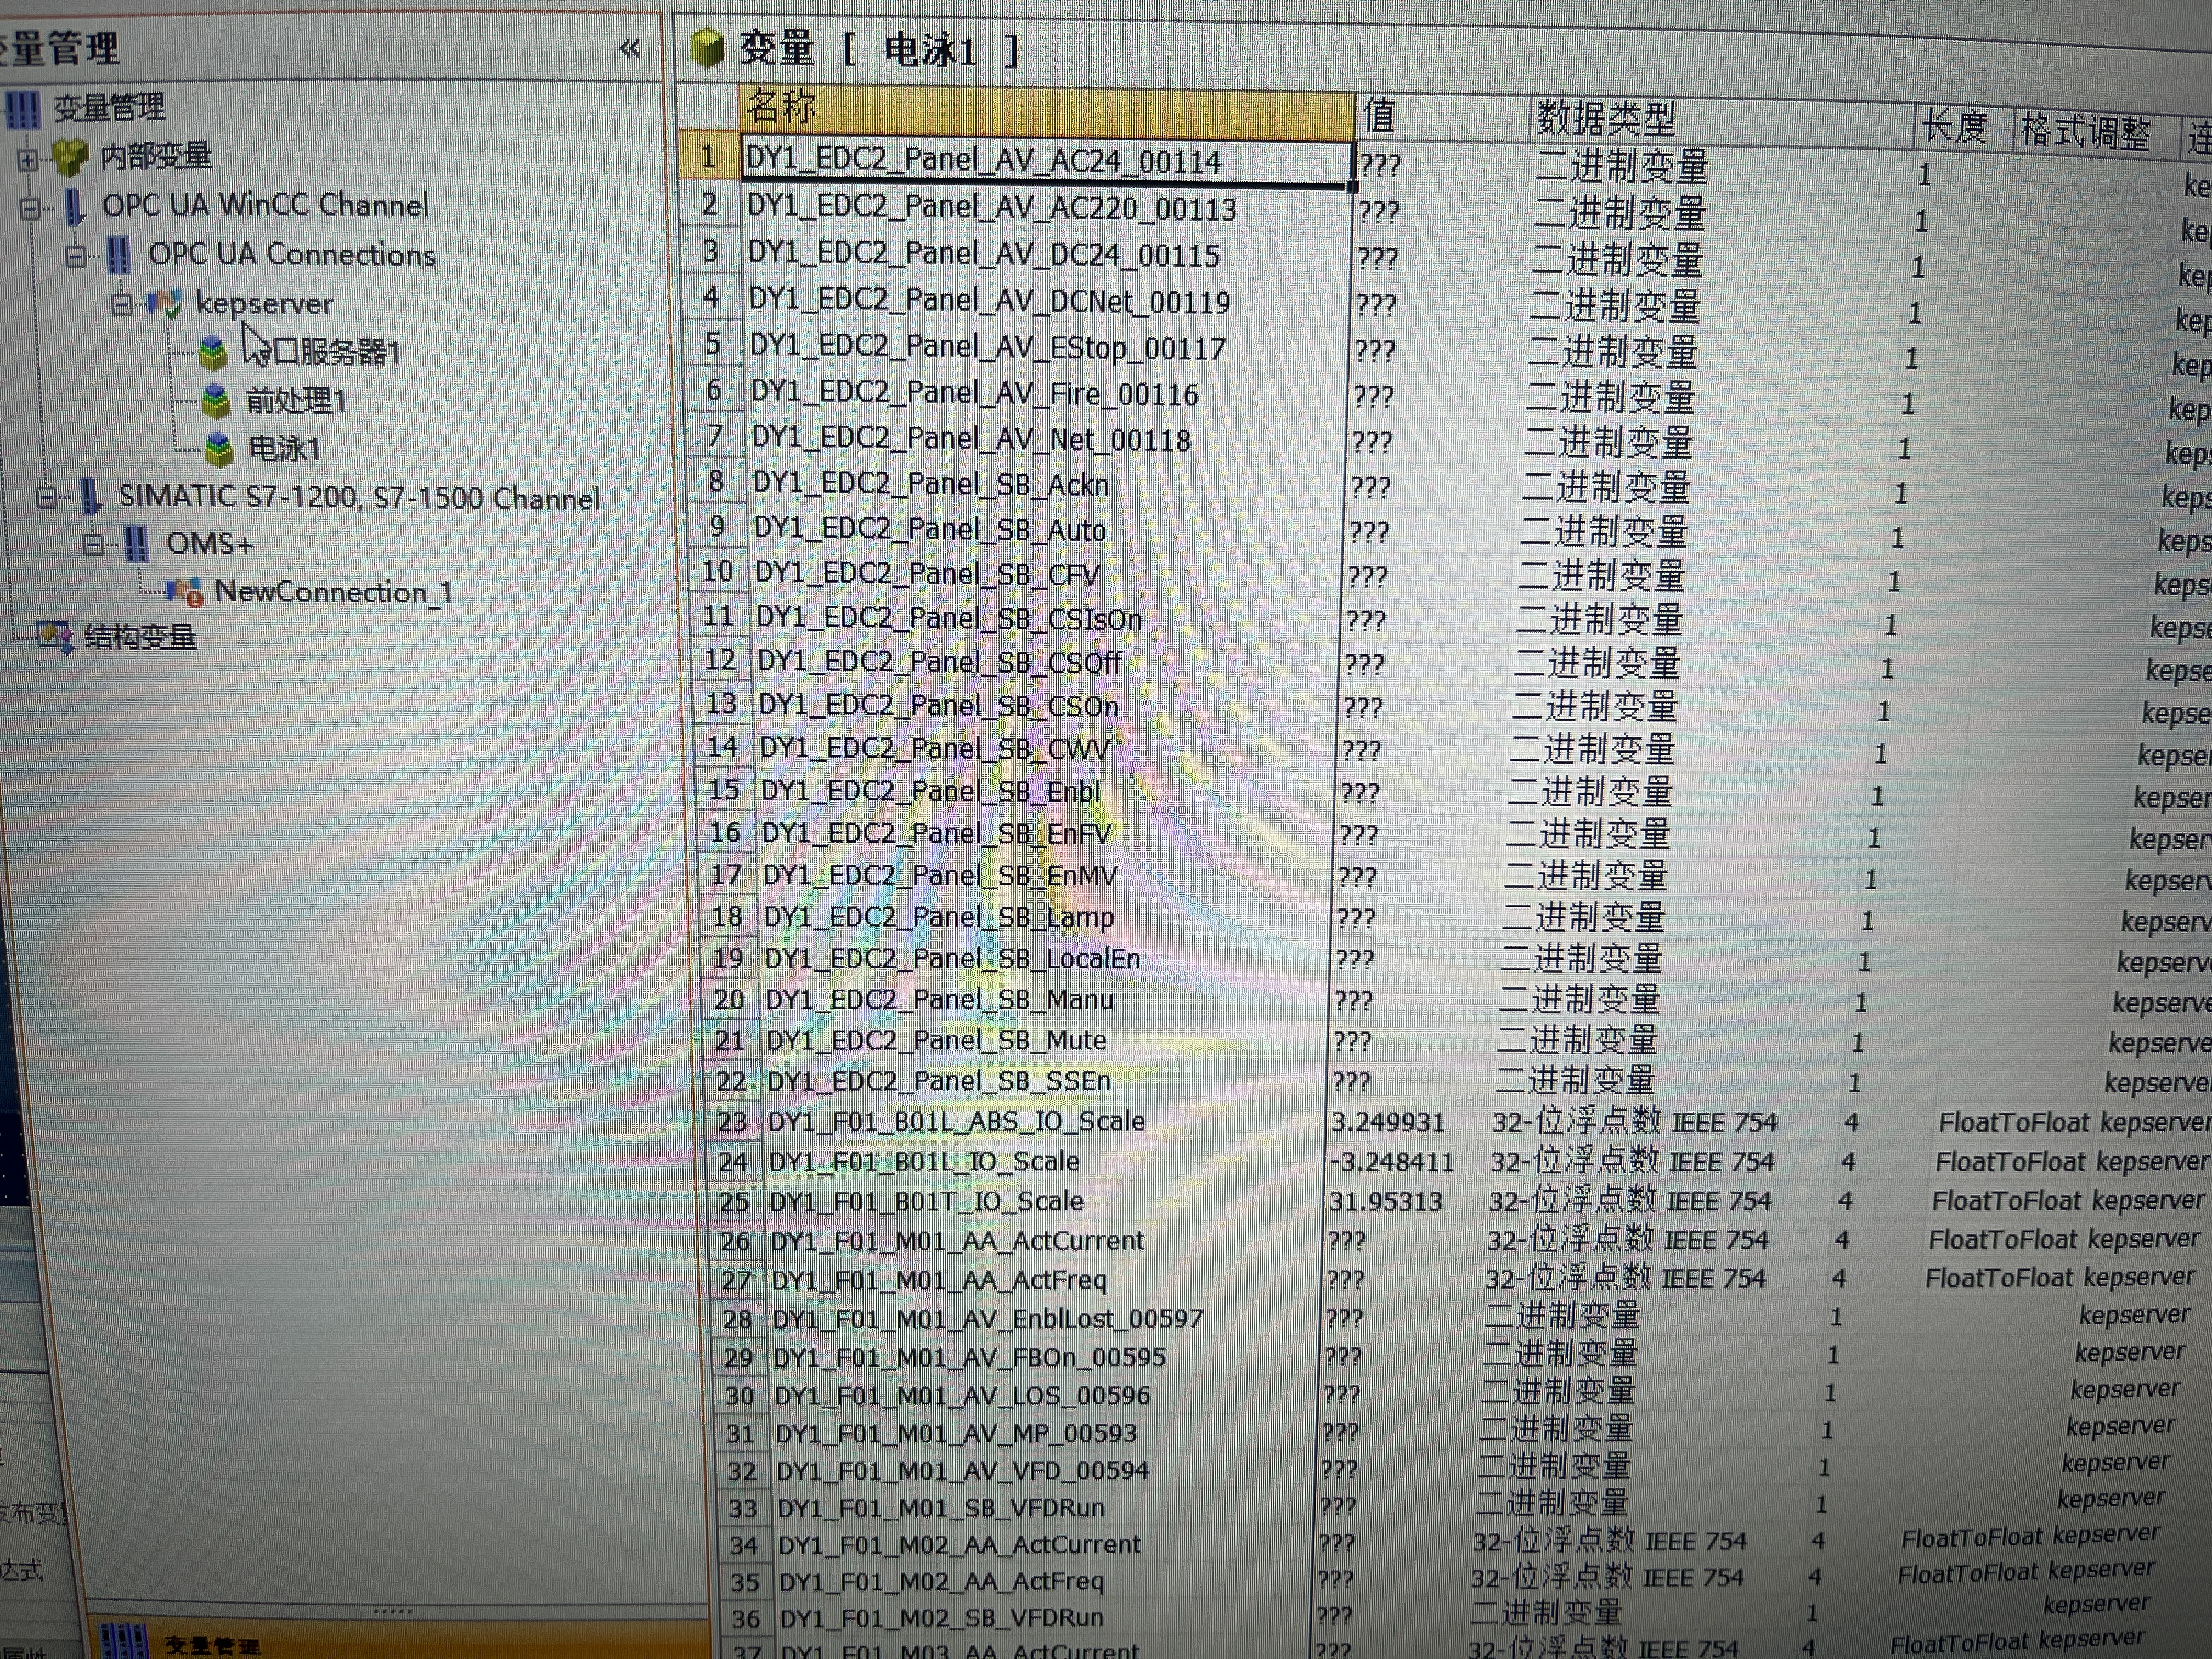This screenshot has height=1659, width=2212.
Task: Collapse the kepserver tree node
Action: click(122, 304)
